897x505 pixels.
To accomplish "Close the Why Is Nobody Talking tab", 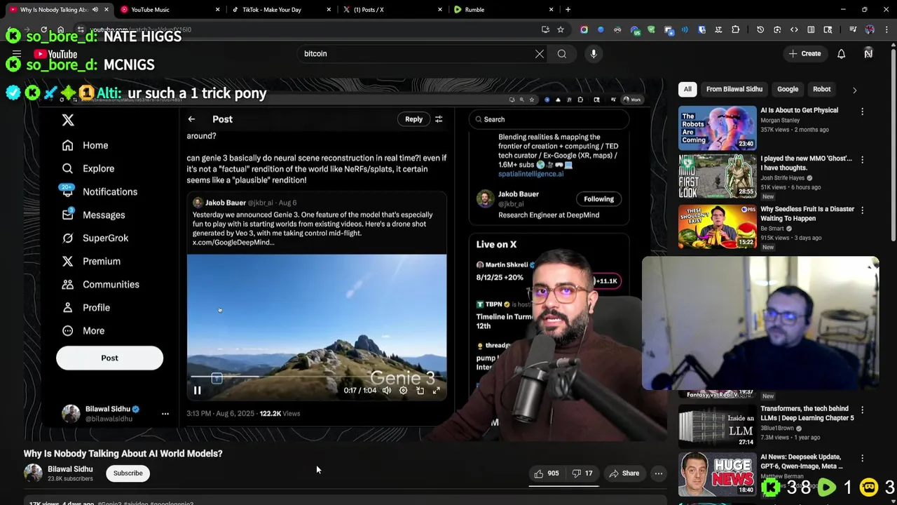I will click(x=107, y=9).
